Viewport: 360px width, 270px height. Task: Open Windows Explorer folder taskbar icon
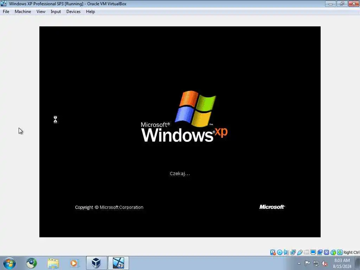click(53, 263)
